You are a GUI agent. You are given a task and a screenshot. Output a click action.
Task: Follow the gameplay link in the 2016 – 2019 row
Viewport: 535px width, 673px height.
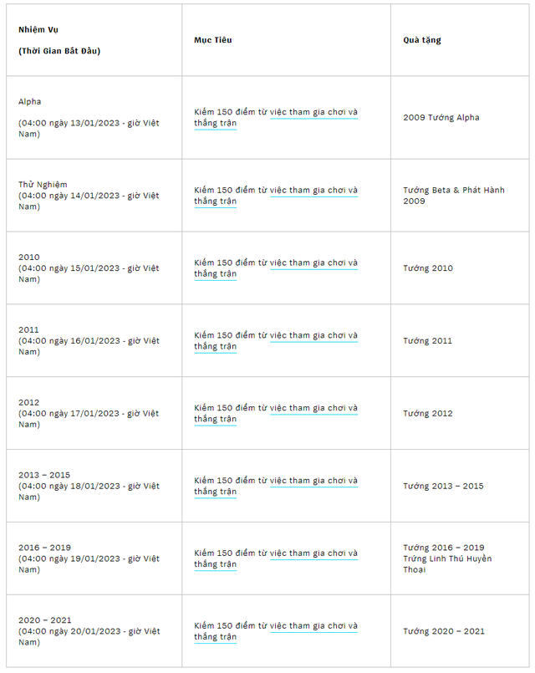tap(313, 554)
